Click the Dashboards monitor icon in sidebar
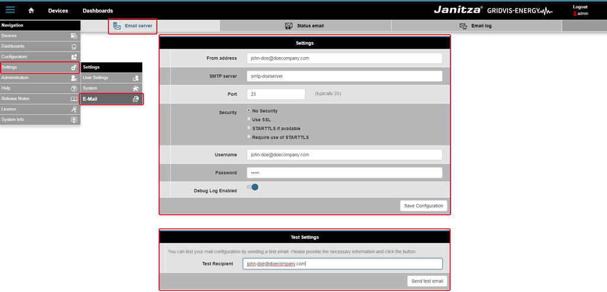This screenshot has height=292, width=607. [74, 46]
